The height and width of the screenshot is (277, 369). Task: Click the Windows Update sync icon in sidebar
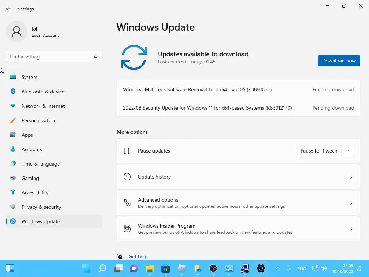coord(13,221)
